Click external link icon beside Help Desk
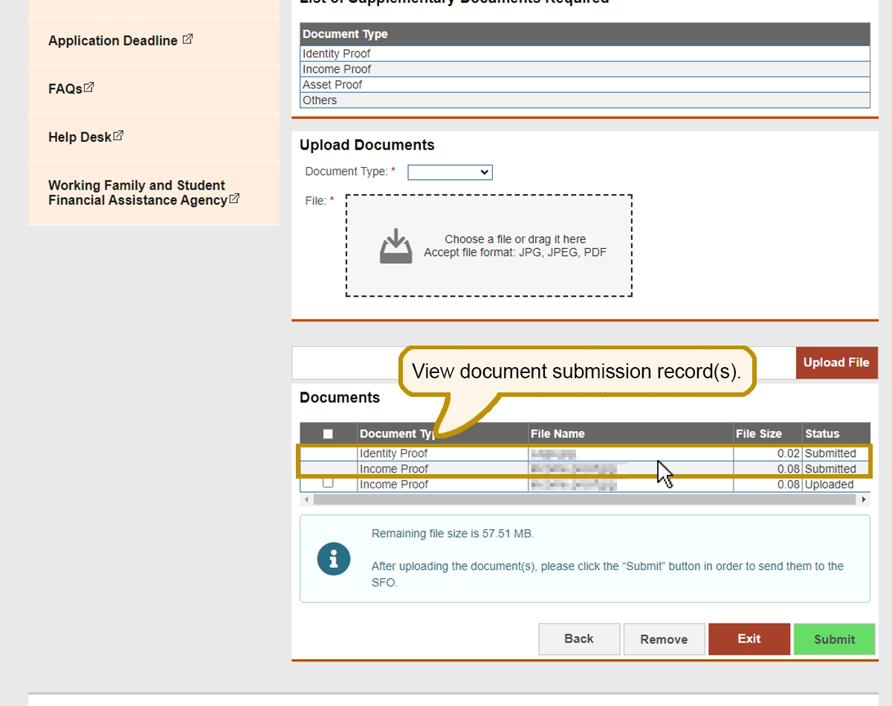Image resolution: width=892 pixels, height=706 pixels. [118, 136]
